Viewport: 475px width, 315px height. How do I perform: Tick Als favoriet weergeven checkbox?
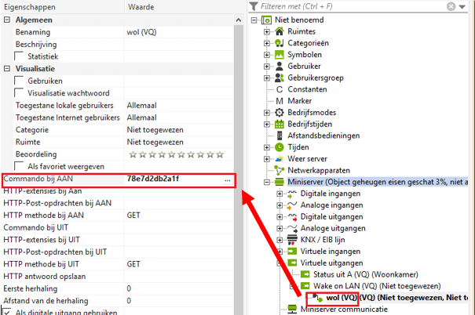pos(20,166)
